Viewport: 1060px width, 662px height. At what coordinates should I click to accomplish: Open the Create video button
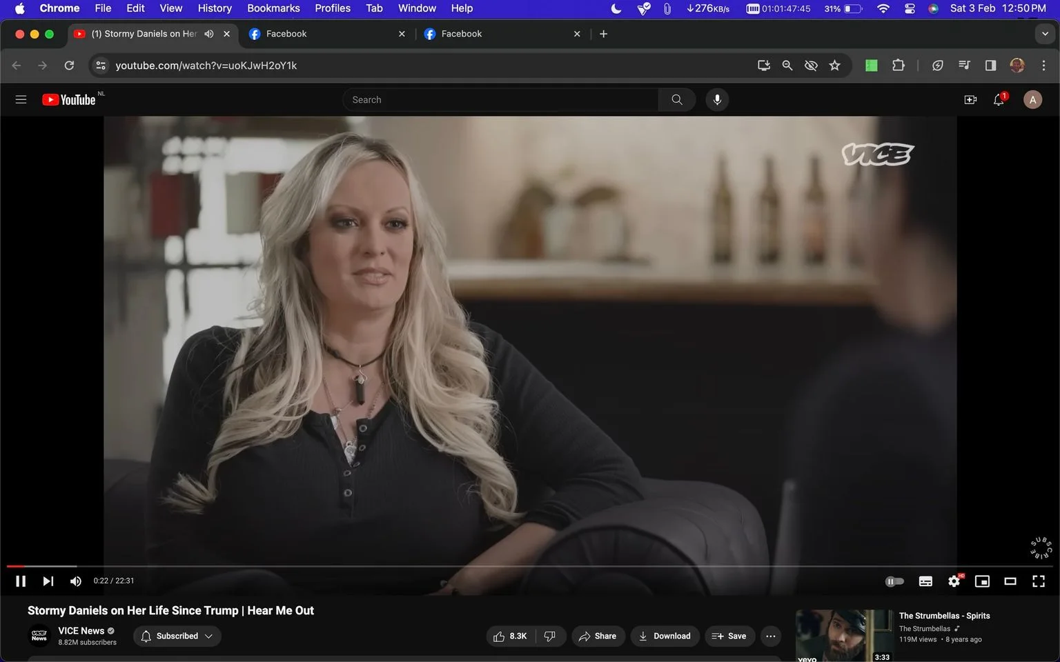tap(970, 100)
